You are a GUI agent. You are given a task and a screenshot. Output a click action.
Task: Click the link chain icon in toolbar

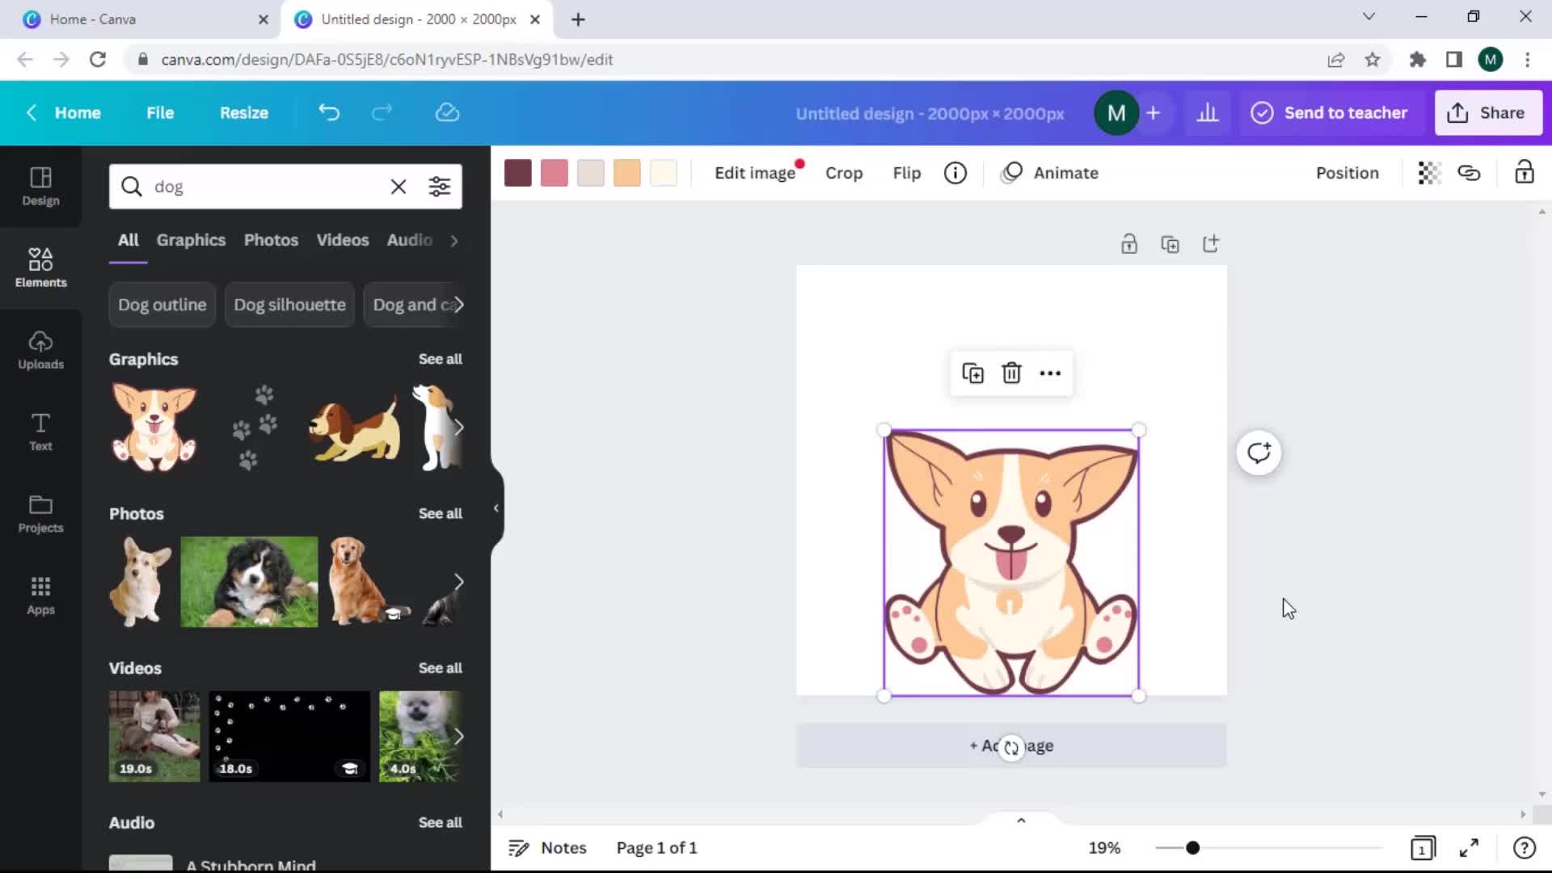[x=1469, y=173]
